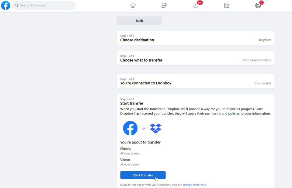This screenshot has width=292, height=188.
Task: Click the Videos label
Action: point(125,160)
